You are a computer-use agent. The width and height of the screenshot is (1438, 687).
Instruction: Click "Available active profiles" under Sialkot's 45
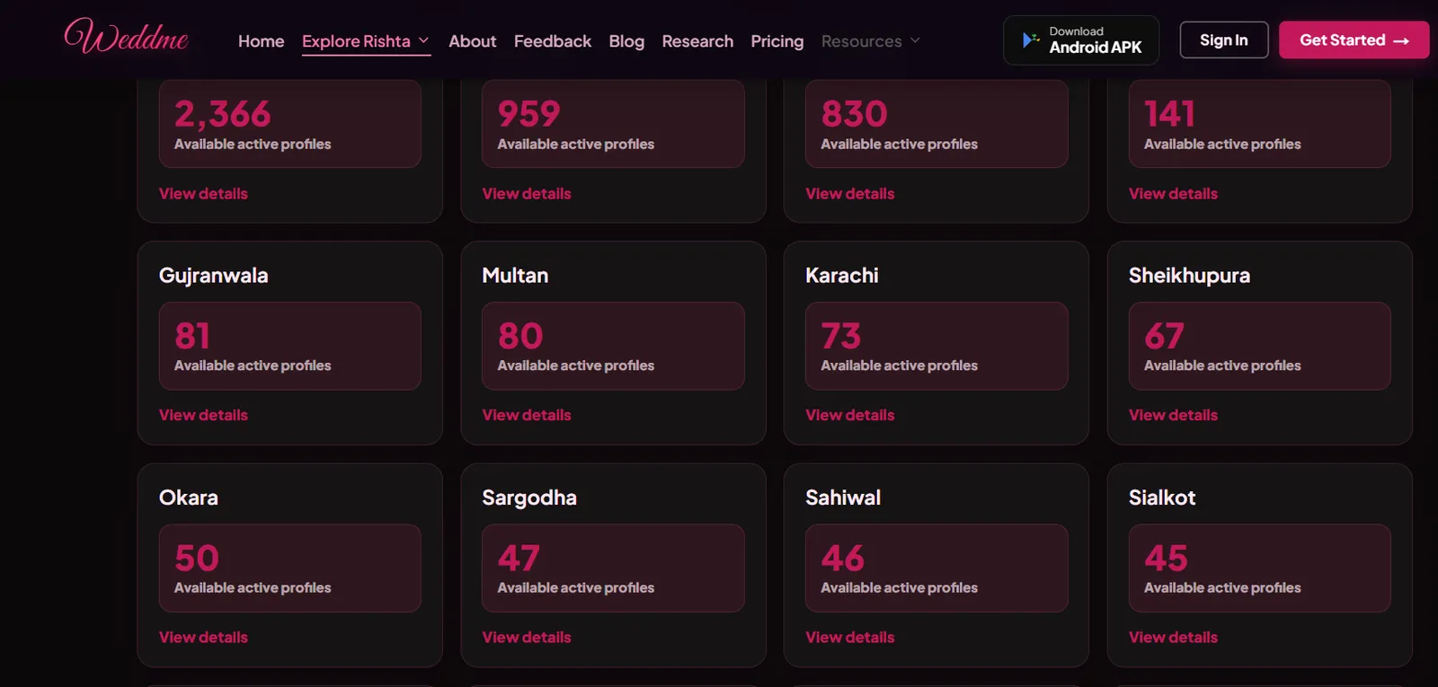[1222, 587]
